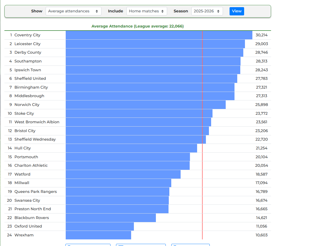This screenshot has width=309, height=246.
Task: Click the Southampton attendance bar
Action: tap(153, 61)
